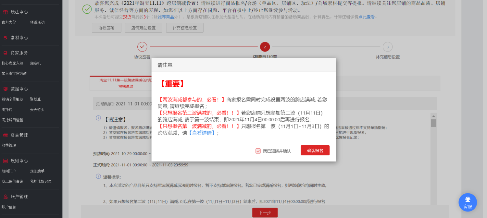Open 数据中心 menu heading
The height and width of the screenshot is (218, 487).
pos(19,89)
